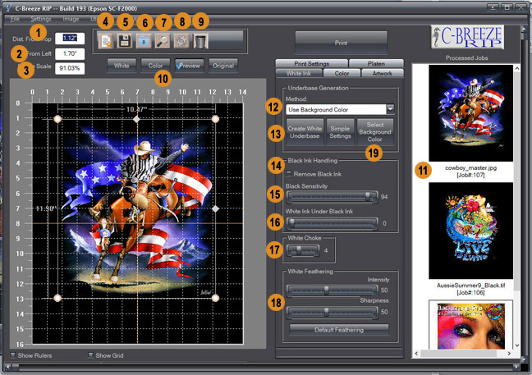Viewport: 532px width, 375px height.
Task: Click the bottom window scrollbar right arrow
Action: 516,367
